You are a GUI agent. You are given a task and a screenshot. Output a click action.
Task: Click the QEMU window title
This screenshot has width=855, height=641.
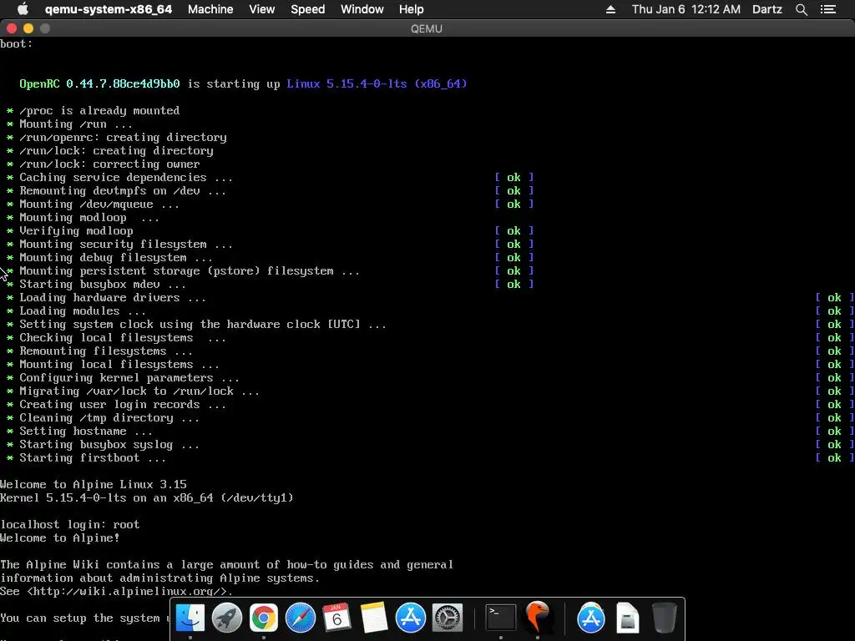427,28
